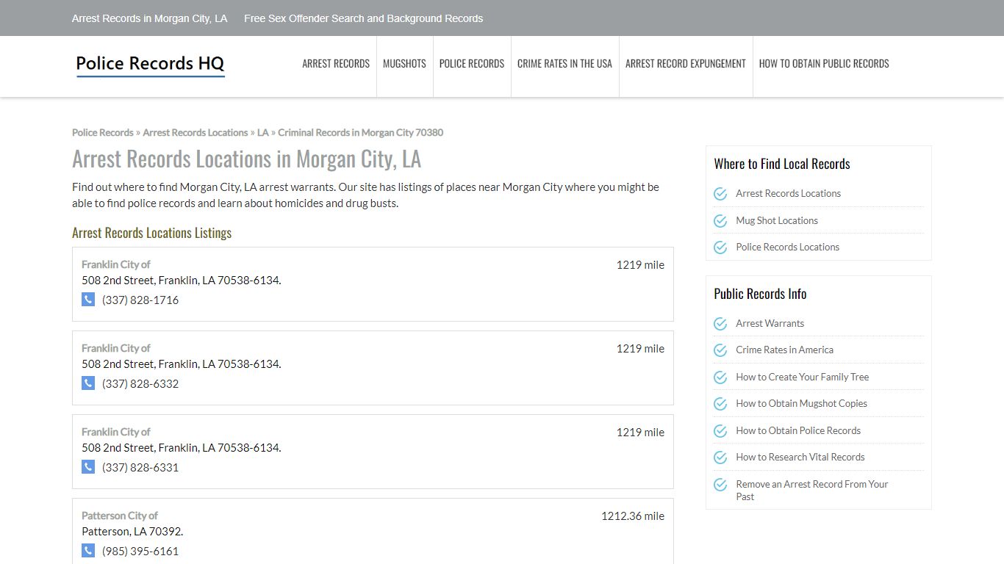1004x564 pixels.
Task: Click Criminal Records in Morgan City 70380 breadcrumb
Action: pos(361,133)
